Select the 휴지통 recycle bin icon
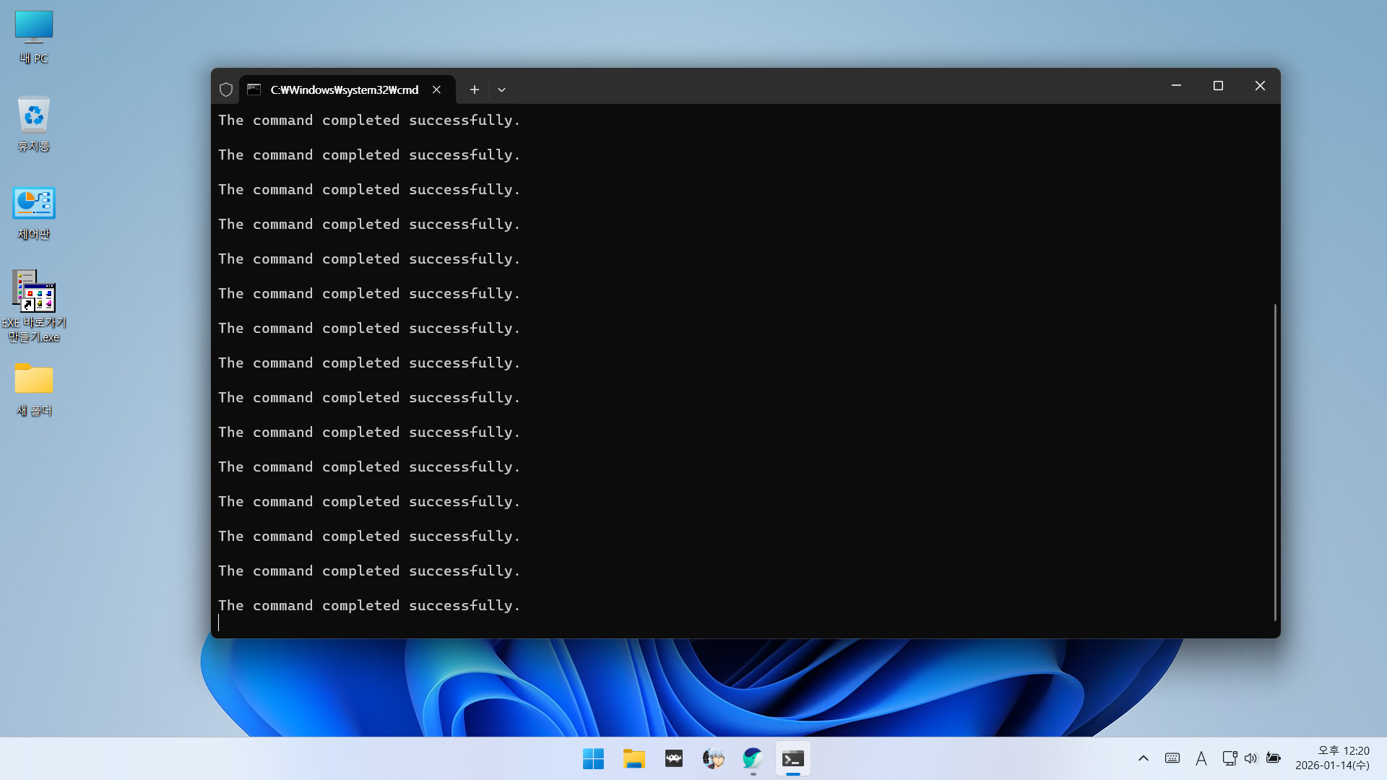Screen dimensions: 1387x780 click(34, 123)
